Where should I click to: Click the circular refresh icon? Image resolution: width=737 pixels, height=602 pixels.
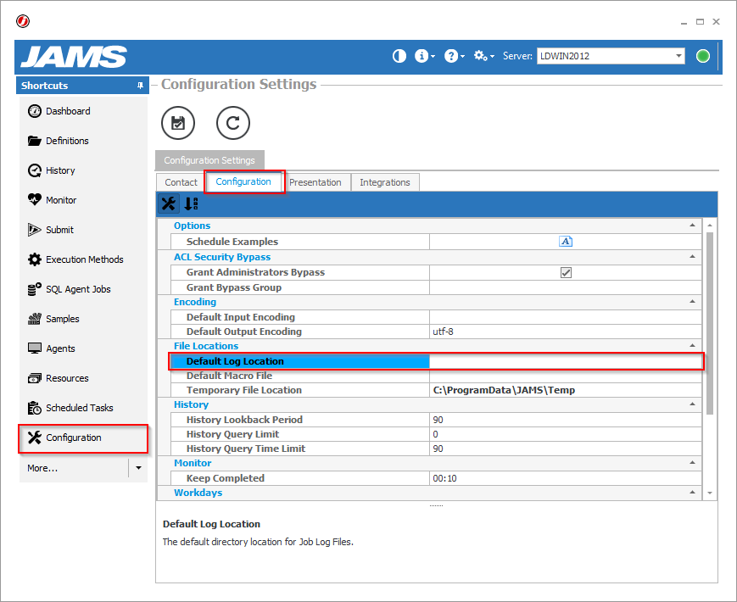click(x=232, y=123)
